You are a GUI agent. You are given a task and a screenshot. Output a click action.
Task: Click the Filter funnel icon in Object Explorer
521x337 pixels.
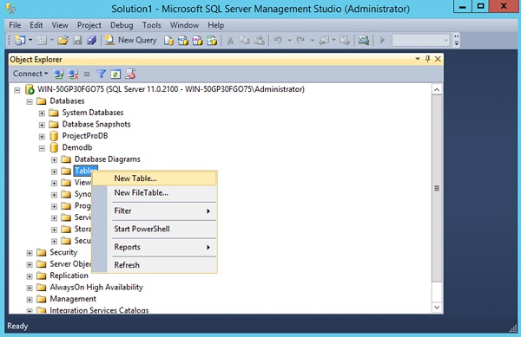[x=101, y=74]
